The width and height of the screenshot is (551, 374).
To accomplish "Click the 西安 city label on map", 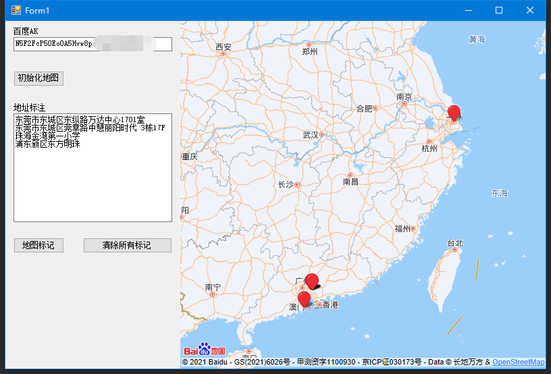I will click(224, 47).
